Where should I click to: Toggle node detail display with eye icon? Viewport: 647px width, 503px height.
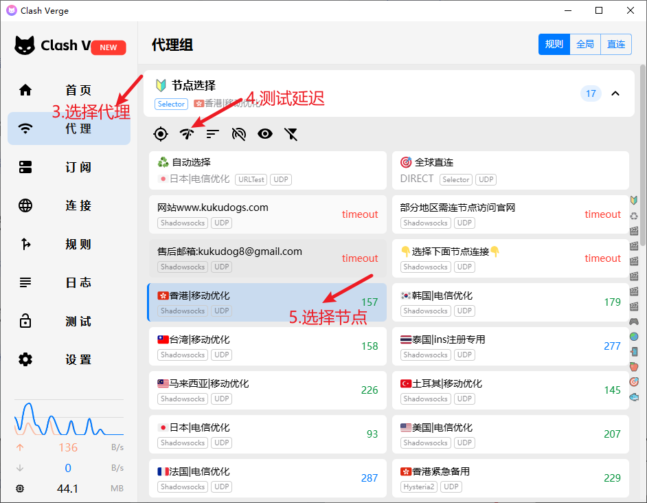pos(265,134)
